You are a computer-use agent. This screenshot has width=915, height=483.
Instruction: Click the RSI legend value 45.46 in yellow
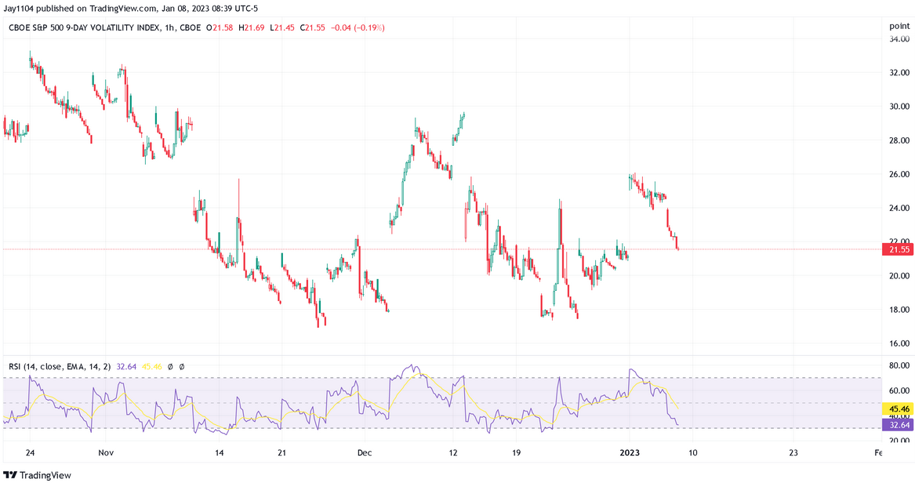click(152, 366)
